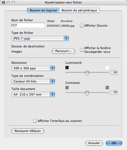
Task: Click the Parcourir... button
Action: (63, 51)
